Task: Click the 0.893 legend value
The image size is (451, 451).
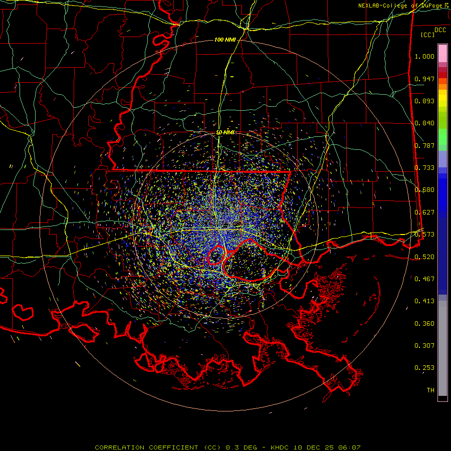Action: (x=424, y=101)
